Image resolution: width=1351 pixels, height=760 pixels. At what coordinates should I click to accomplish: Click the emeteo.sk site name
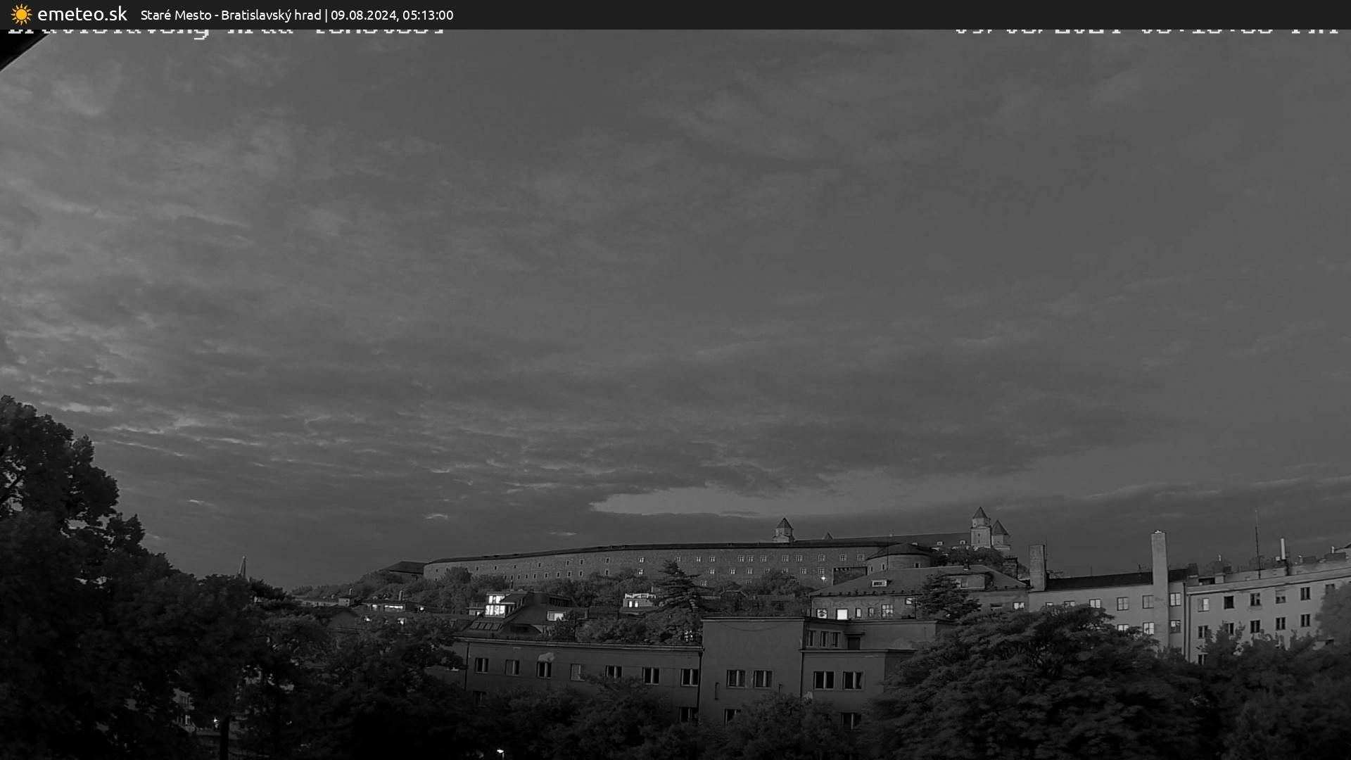[82, 14]
